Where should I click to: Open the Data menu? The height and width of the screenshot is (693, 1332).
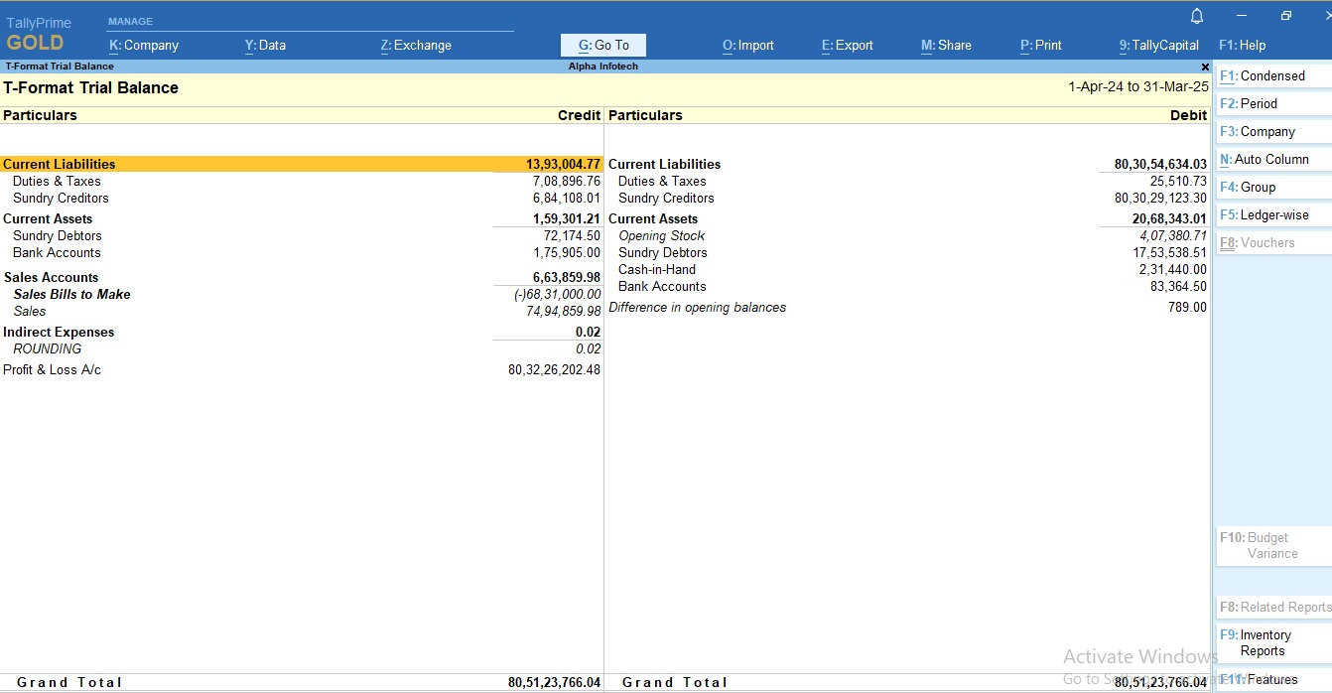265,45
